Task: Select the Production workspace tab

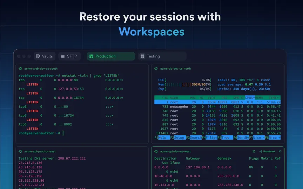Action: pyautogui.click(x=111, y=56)
